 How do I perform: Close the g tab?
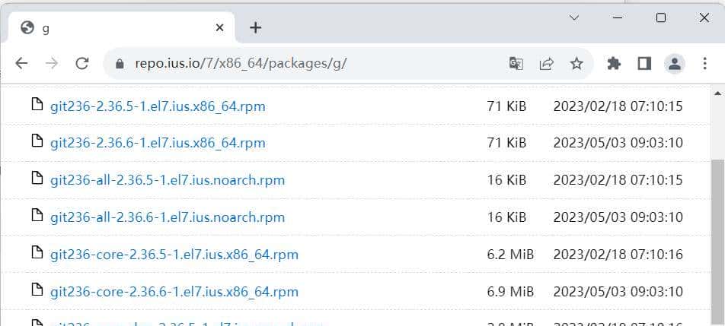coord(220,28)
